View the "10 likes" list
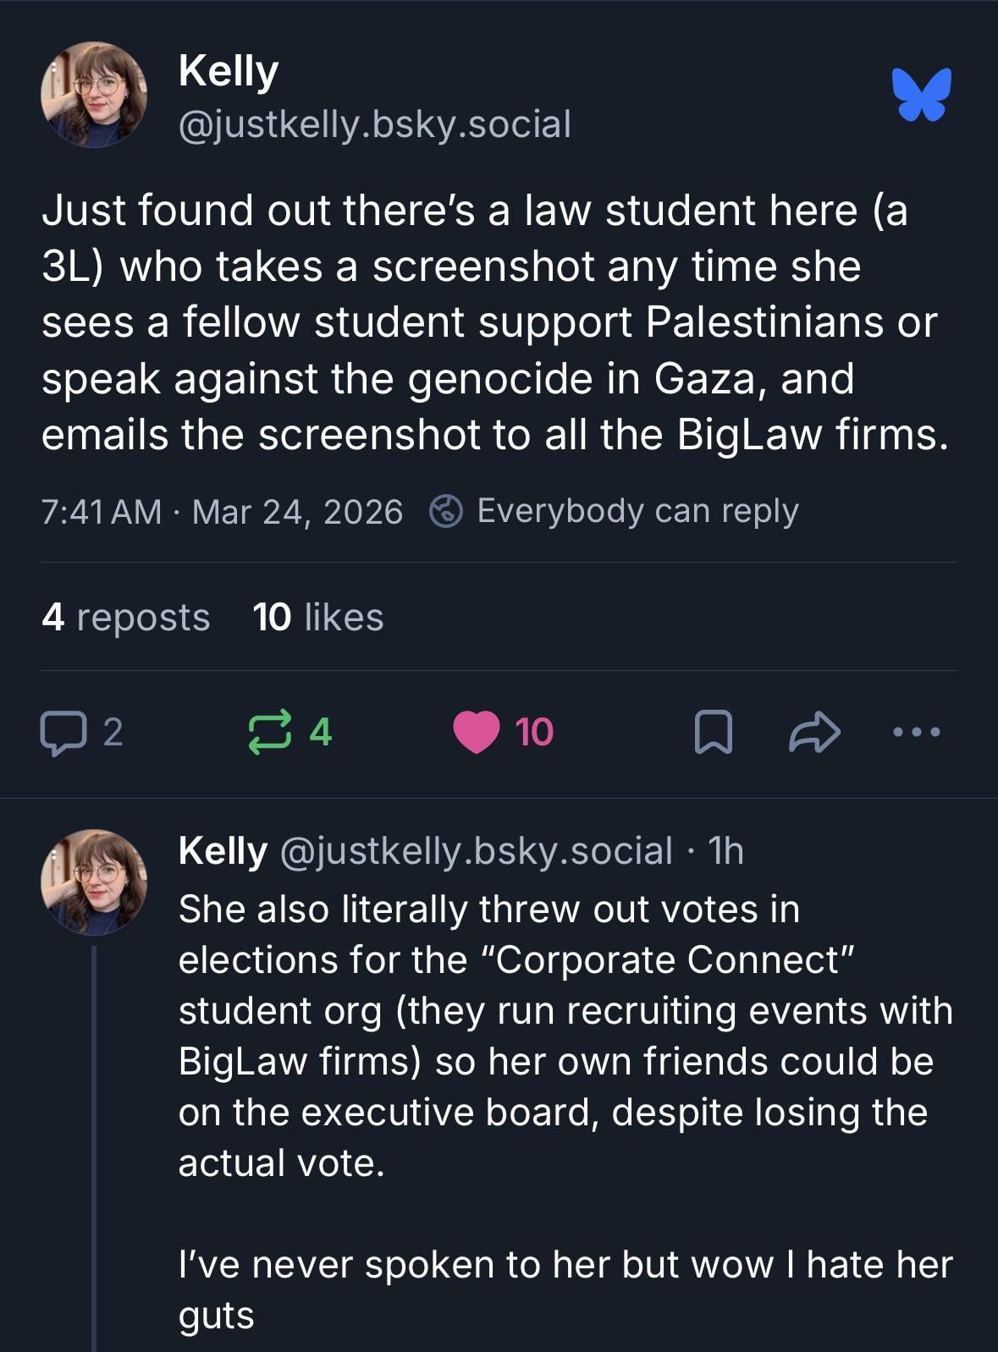Image resolution: width=998 pixels, height=1352 pixels. 317,617
